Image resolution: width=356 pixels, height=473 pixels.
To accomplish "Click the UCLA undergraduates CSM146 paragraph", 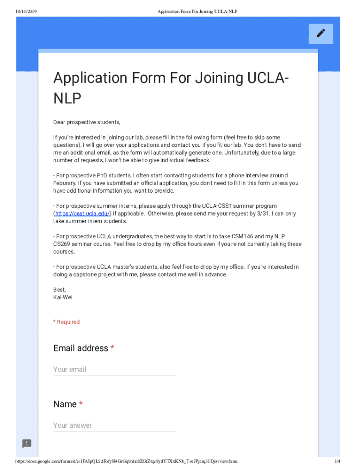I will [x=177, y=244].
